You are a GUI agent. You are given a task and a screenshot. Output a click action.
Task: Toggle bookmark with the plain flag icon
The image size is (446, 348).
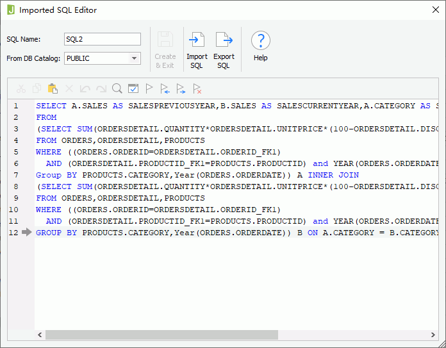coord(149,89)
